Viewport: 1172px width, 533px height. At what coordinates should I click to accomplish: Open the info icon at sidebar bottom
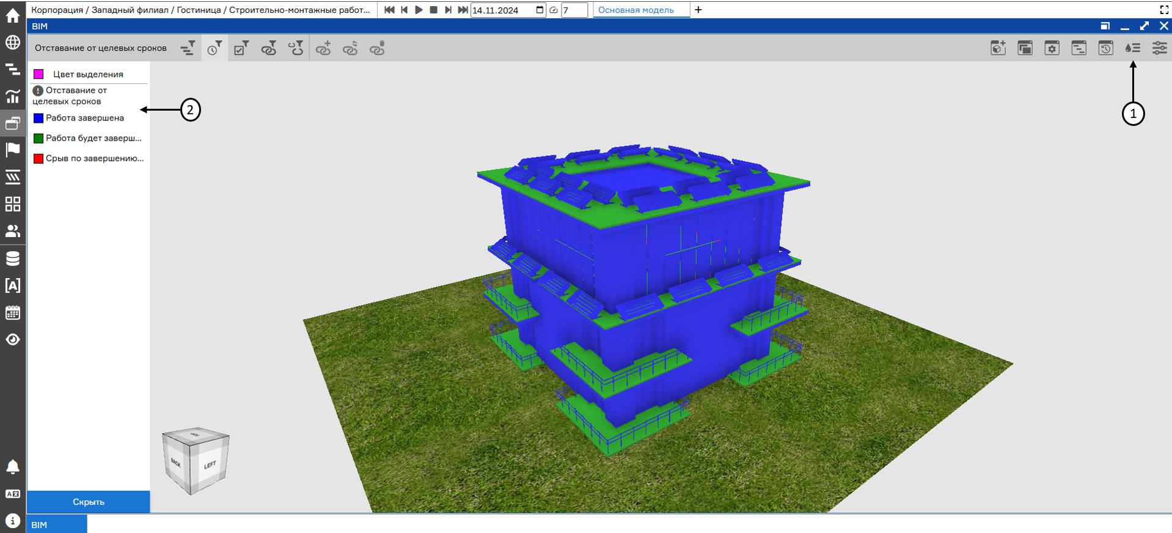pos(13,521)
